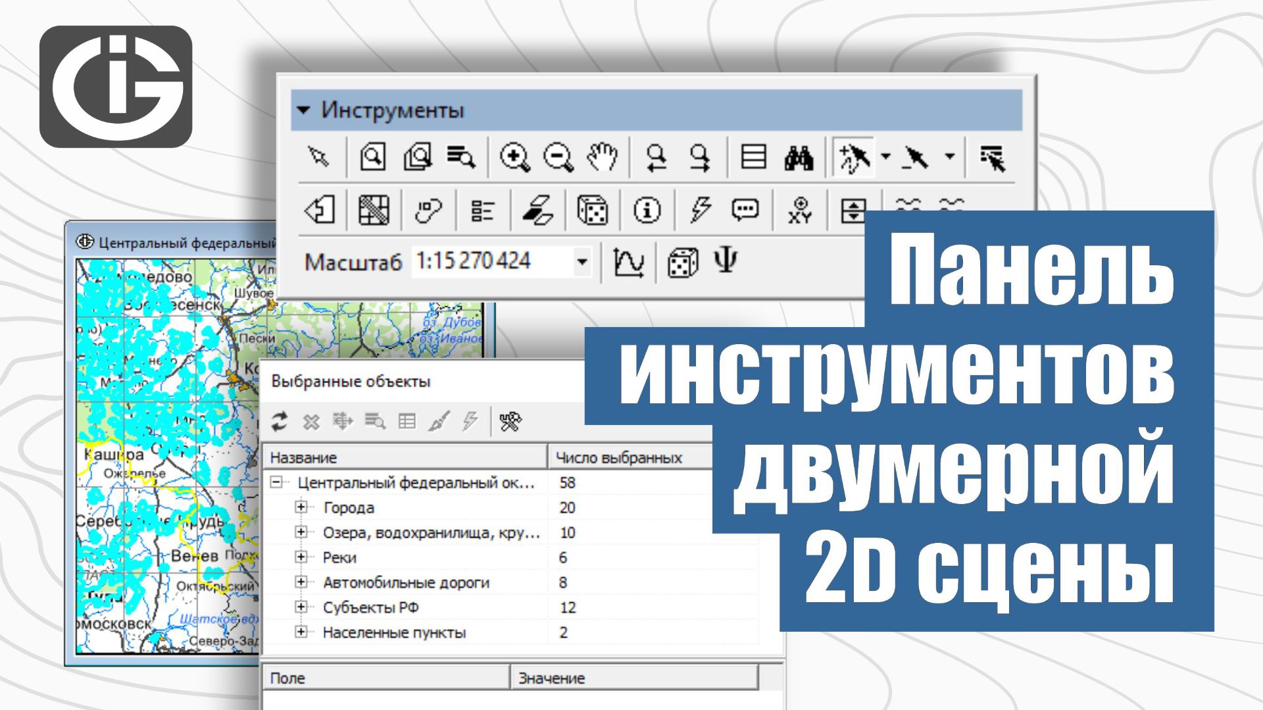Viewport: 1263px width, 710px height.
Task: Click the dice icon in second toolbar row
Action: pos(591,211)
